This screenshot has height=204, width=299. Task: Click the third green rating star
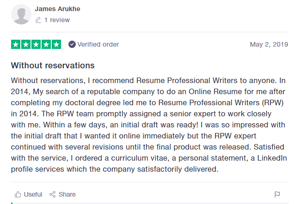[36, 45]
